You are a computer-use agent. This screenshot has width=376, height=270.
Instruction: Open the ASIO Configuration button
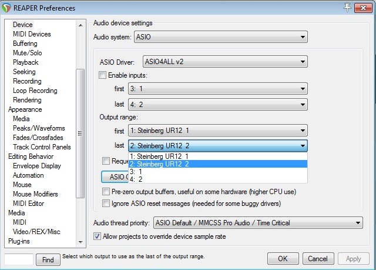click(x=115, y=176)
